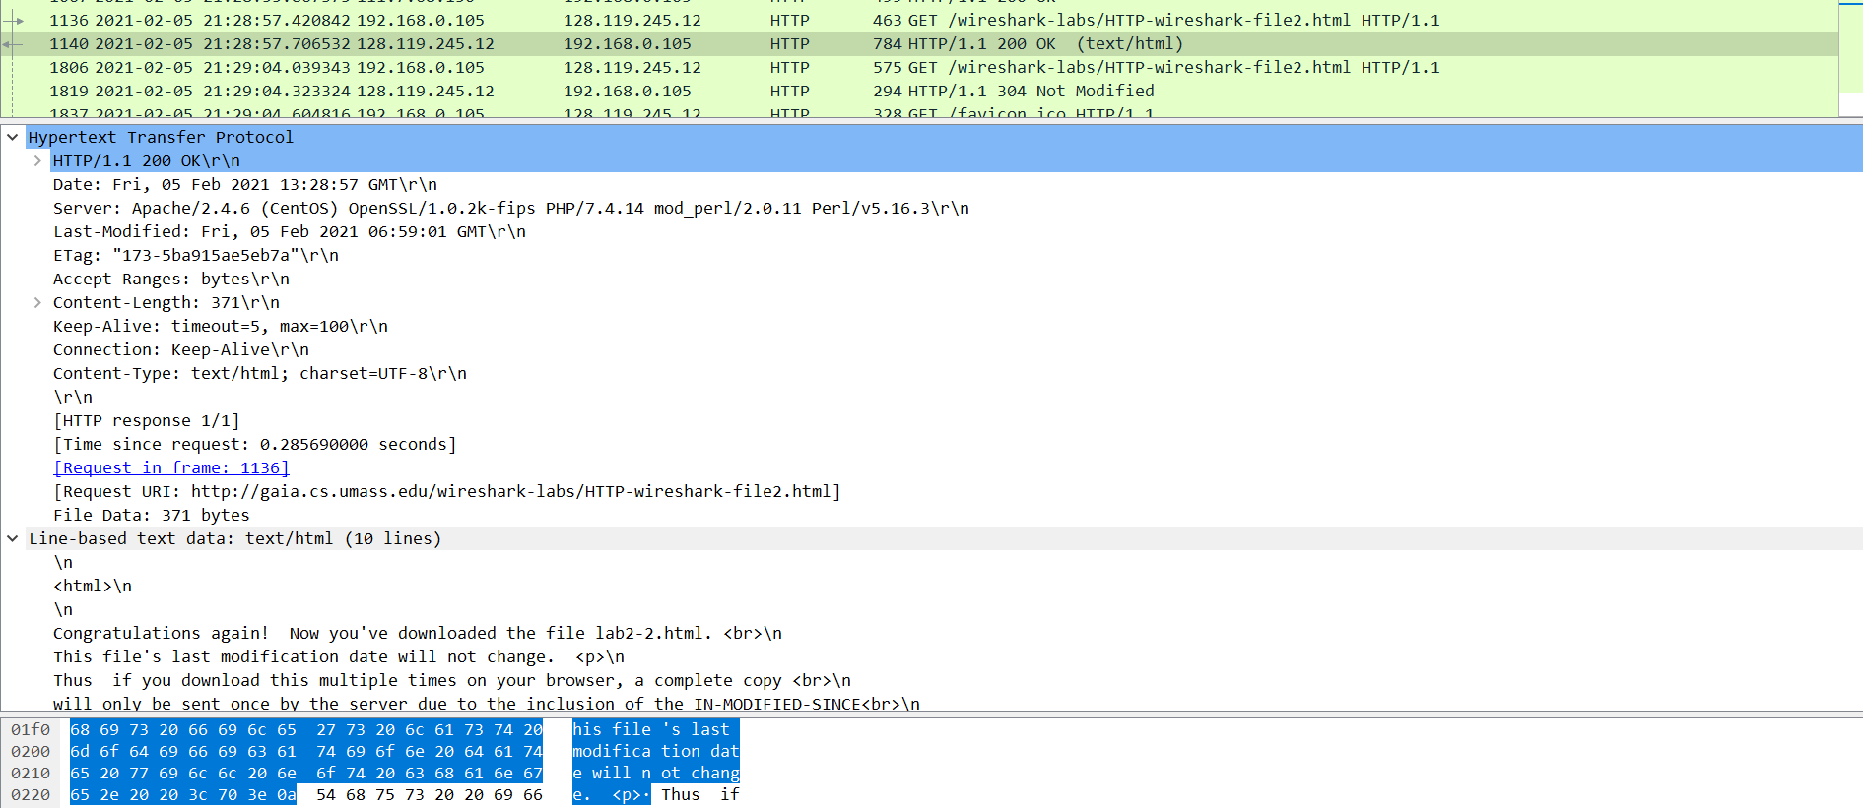Select the [HTTP response 1/1] line

[147, 420]
